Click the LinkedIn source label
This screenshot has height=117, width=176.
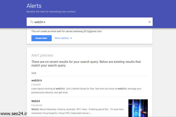pyautogui.click(x=36, y=85)
